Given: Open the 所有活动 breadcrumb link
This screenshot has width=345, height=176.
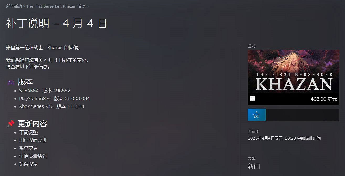Looking at the screenshot, I should (14, 6).
